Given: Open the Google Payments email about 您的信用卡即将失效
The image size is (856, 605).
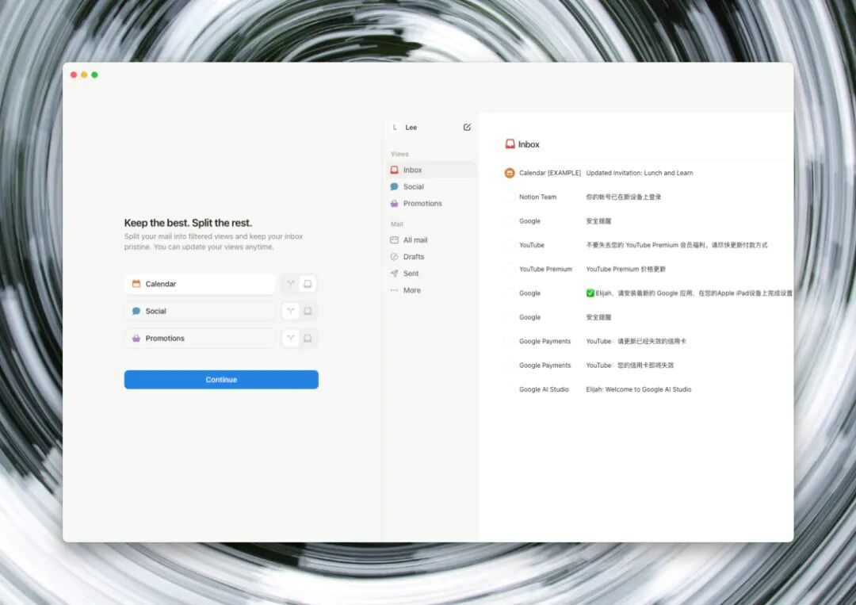Looking at the screenshot, I should [x=647, y=366].
